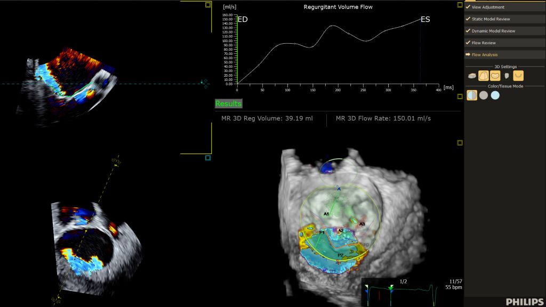Click the A2 label on the 3D valve model
This screenshot has height=307, width=546.
point(341,230)
